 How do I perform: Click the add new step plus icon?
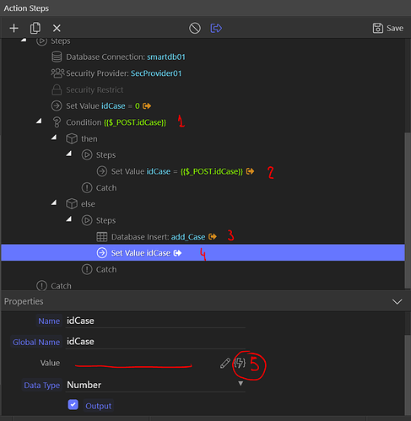click(x=14, y=28)
